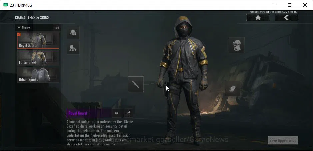Maximize the 2311DRK48G window

(x=289, y=5)
